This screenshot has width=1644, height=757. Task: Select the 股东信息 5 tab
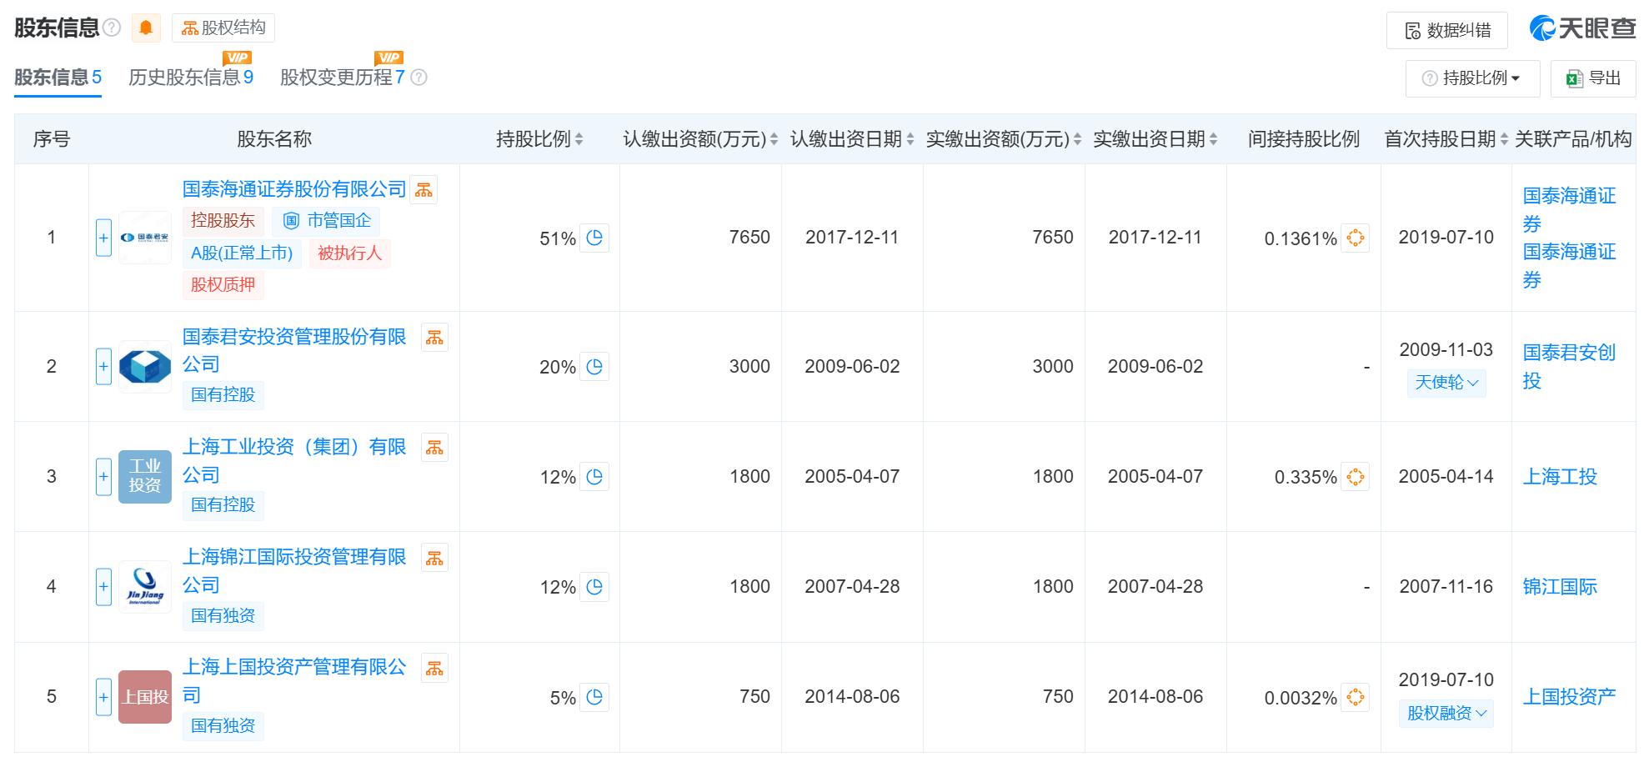tap(58, 78)
